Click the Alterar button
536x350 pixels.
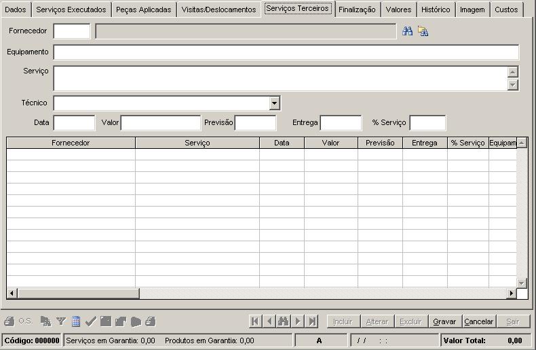[377, 321]
